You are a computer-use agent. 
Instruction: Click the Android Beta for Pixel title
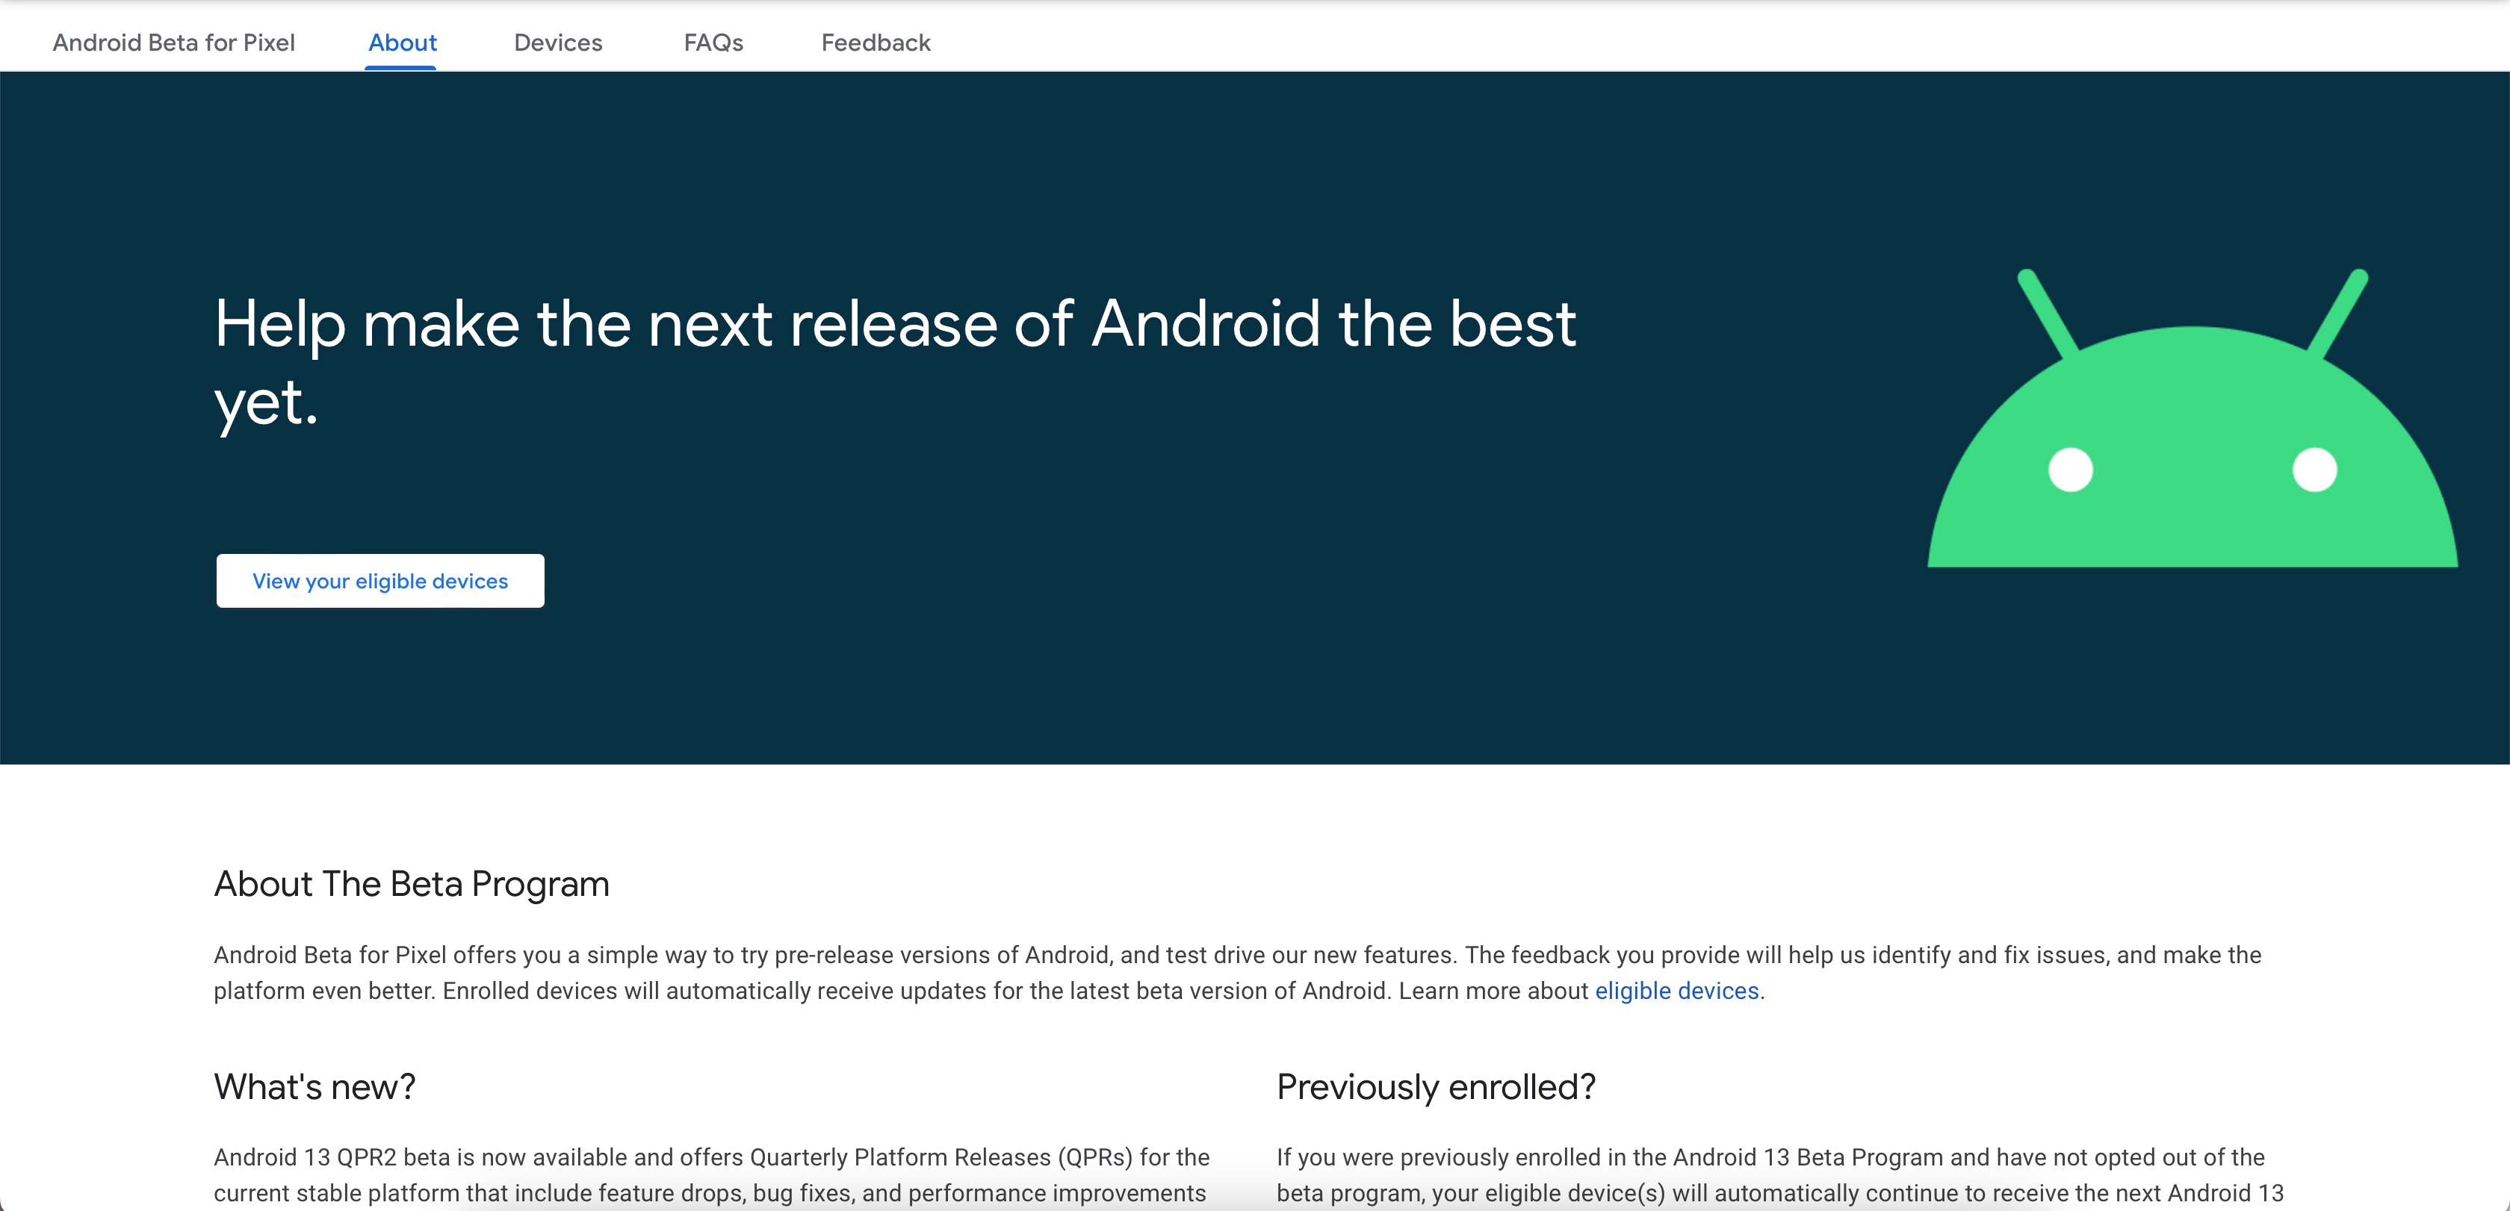(x=173, y=43)
